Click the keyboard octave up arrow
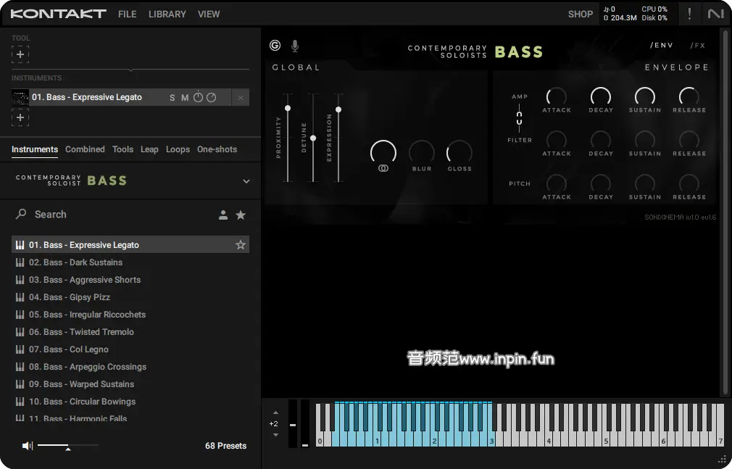This screenshot has width=732, height=469. click(x=275, y=412)
